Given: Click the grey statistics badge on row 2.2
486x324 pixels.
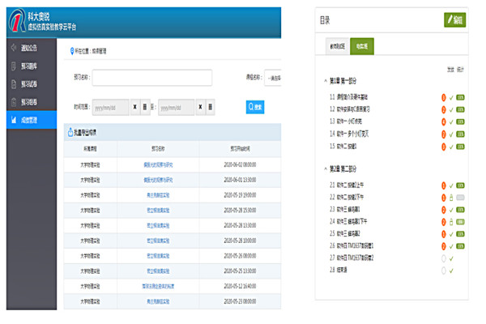Looking at the screenshot, I should tap(460, 198).
